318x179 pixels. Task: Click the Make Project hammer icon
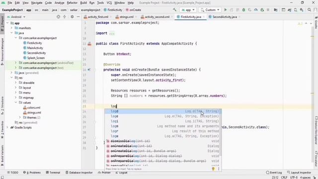pyautogui.click(x=174, y=10)
